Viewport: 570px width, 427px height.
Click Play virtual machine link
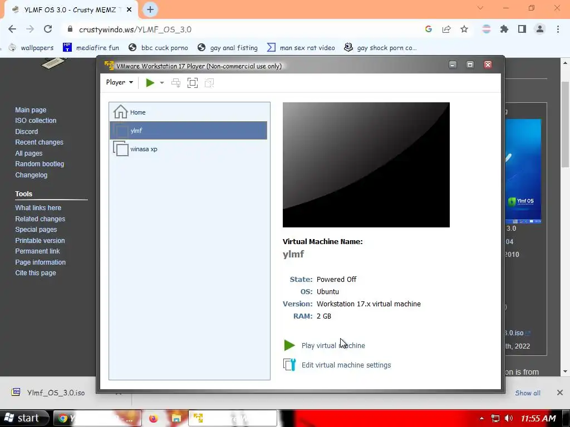point(333,345)
